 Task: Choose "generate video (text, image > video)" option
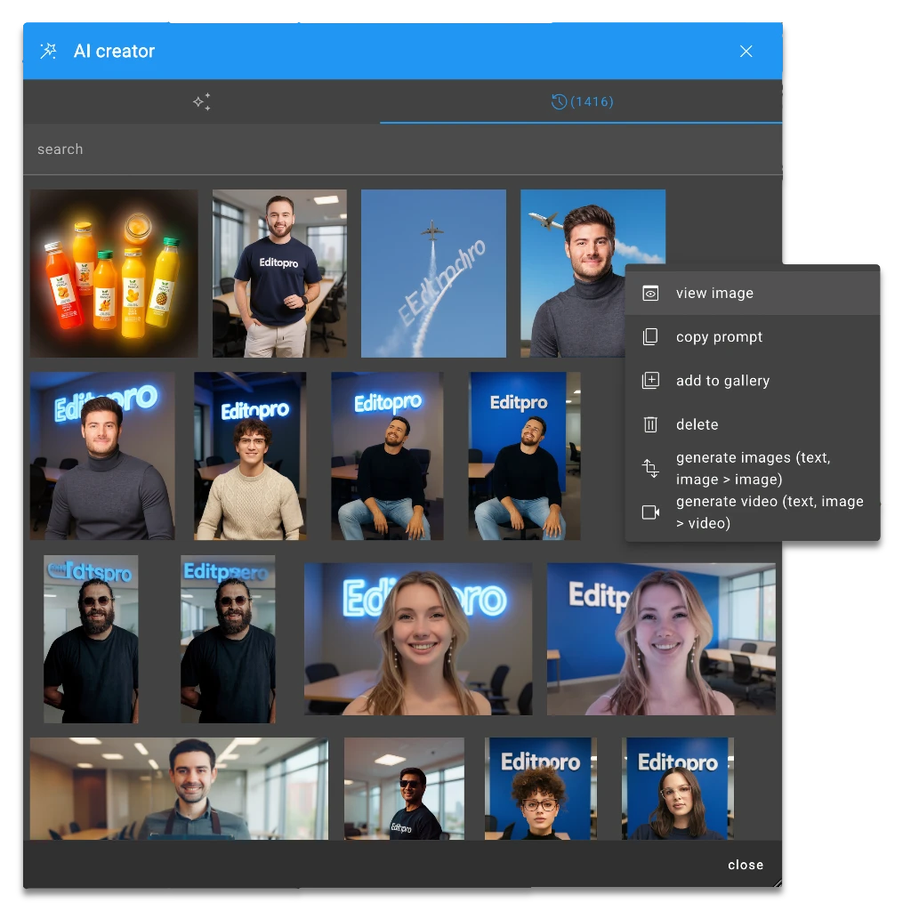[x=770, y=512]
